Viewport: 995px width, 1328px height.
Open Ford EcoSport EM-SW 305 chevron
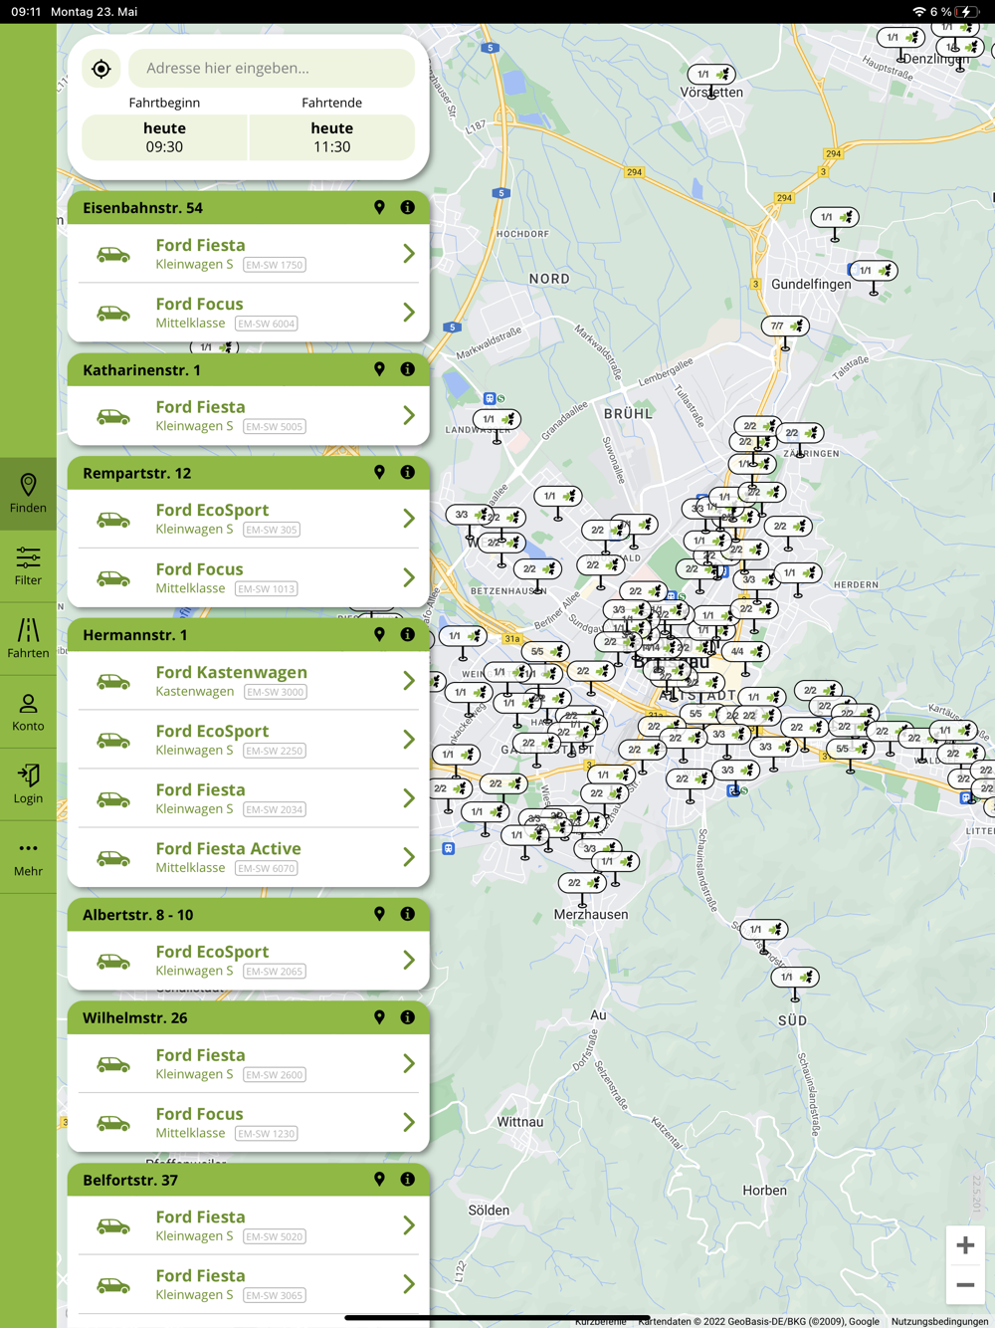click(x=408, y=519)
